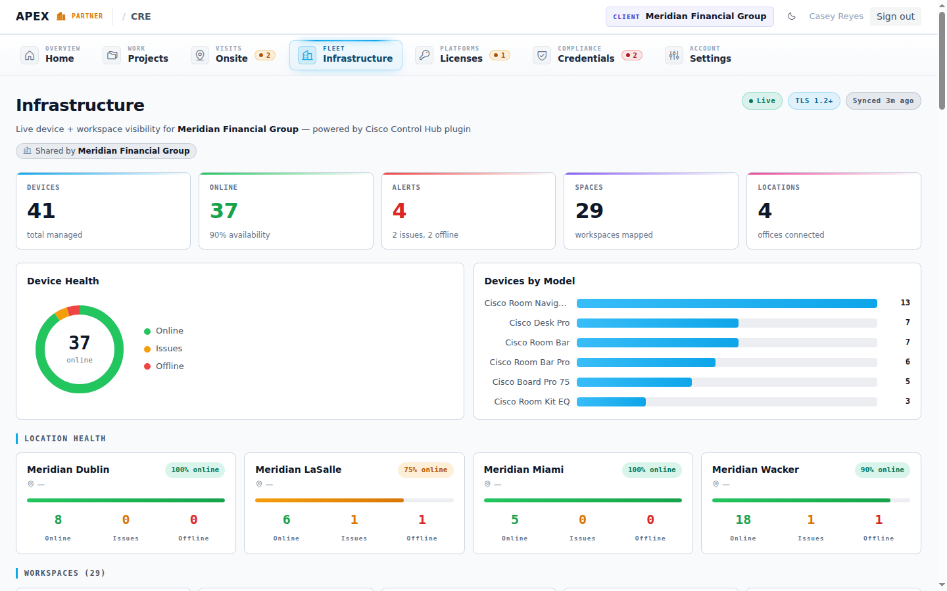The height and width of the screenshot is (591, 947).
Task: Click the Projects folder icon
Action: 112,55
